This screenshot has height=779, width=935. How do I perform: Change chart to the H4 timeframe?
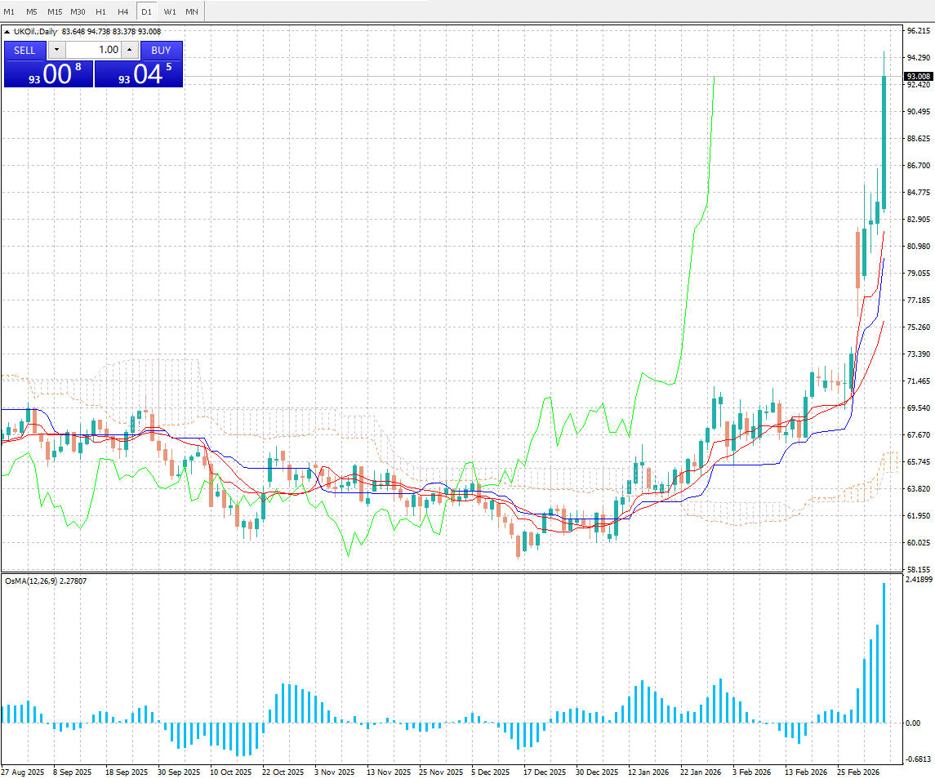coord(122,11)
